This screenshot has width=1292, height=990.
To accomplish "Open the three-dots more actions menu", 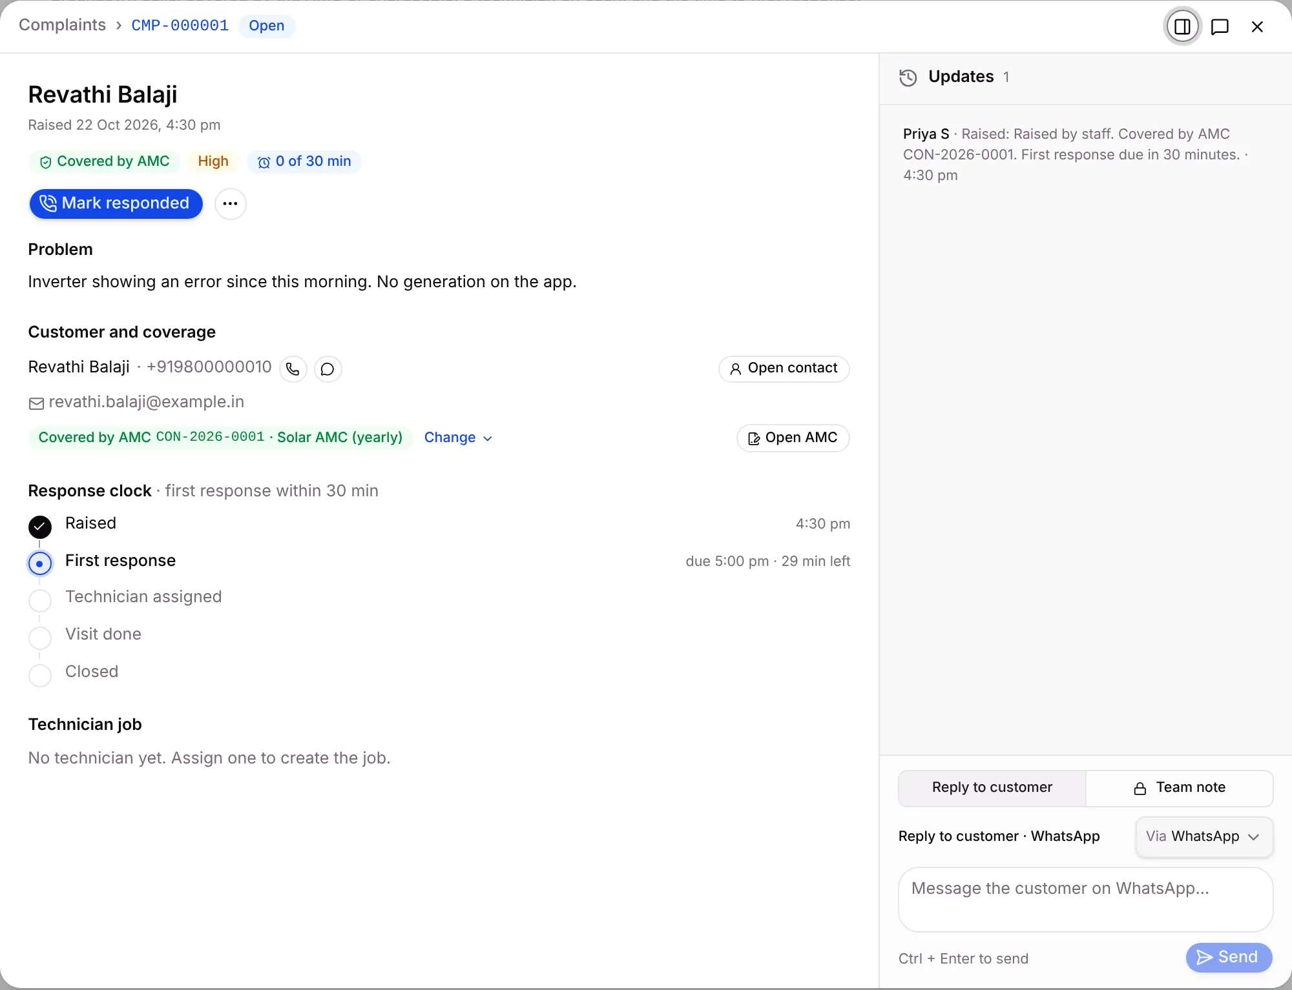I will click(x=231, y=204).
